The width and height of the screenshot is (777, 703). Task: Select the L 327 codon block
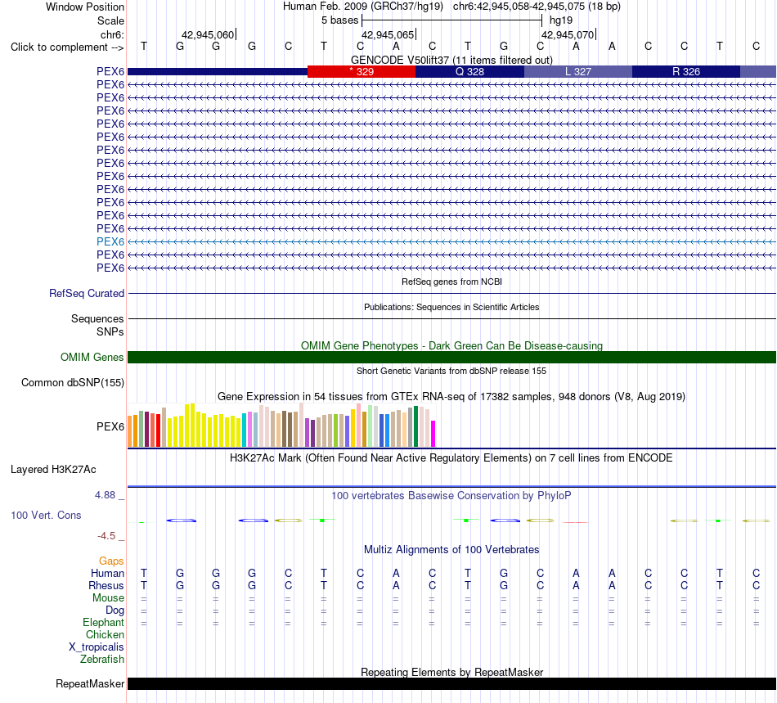578,71
